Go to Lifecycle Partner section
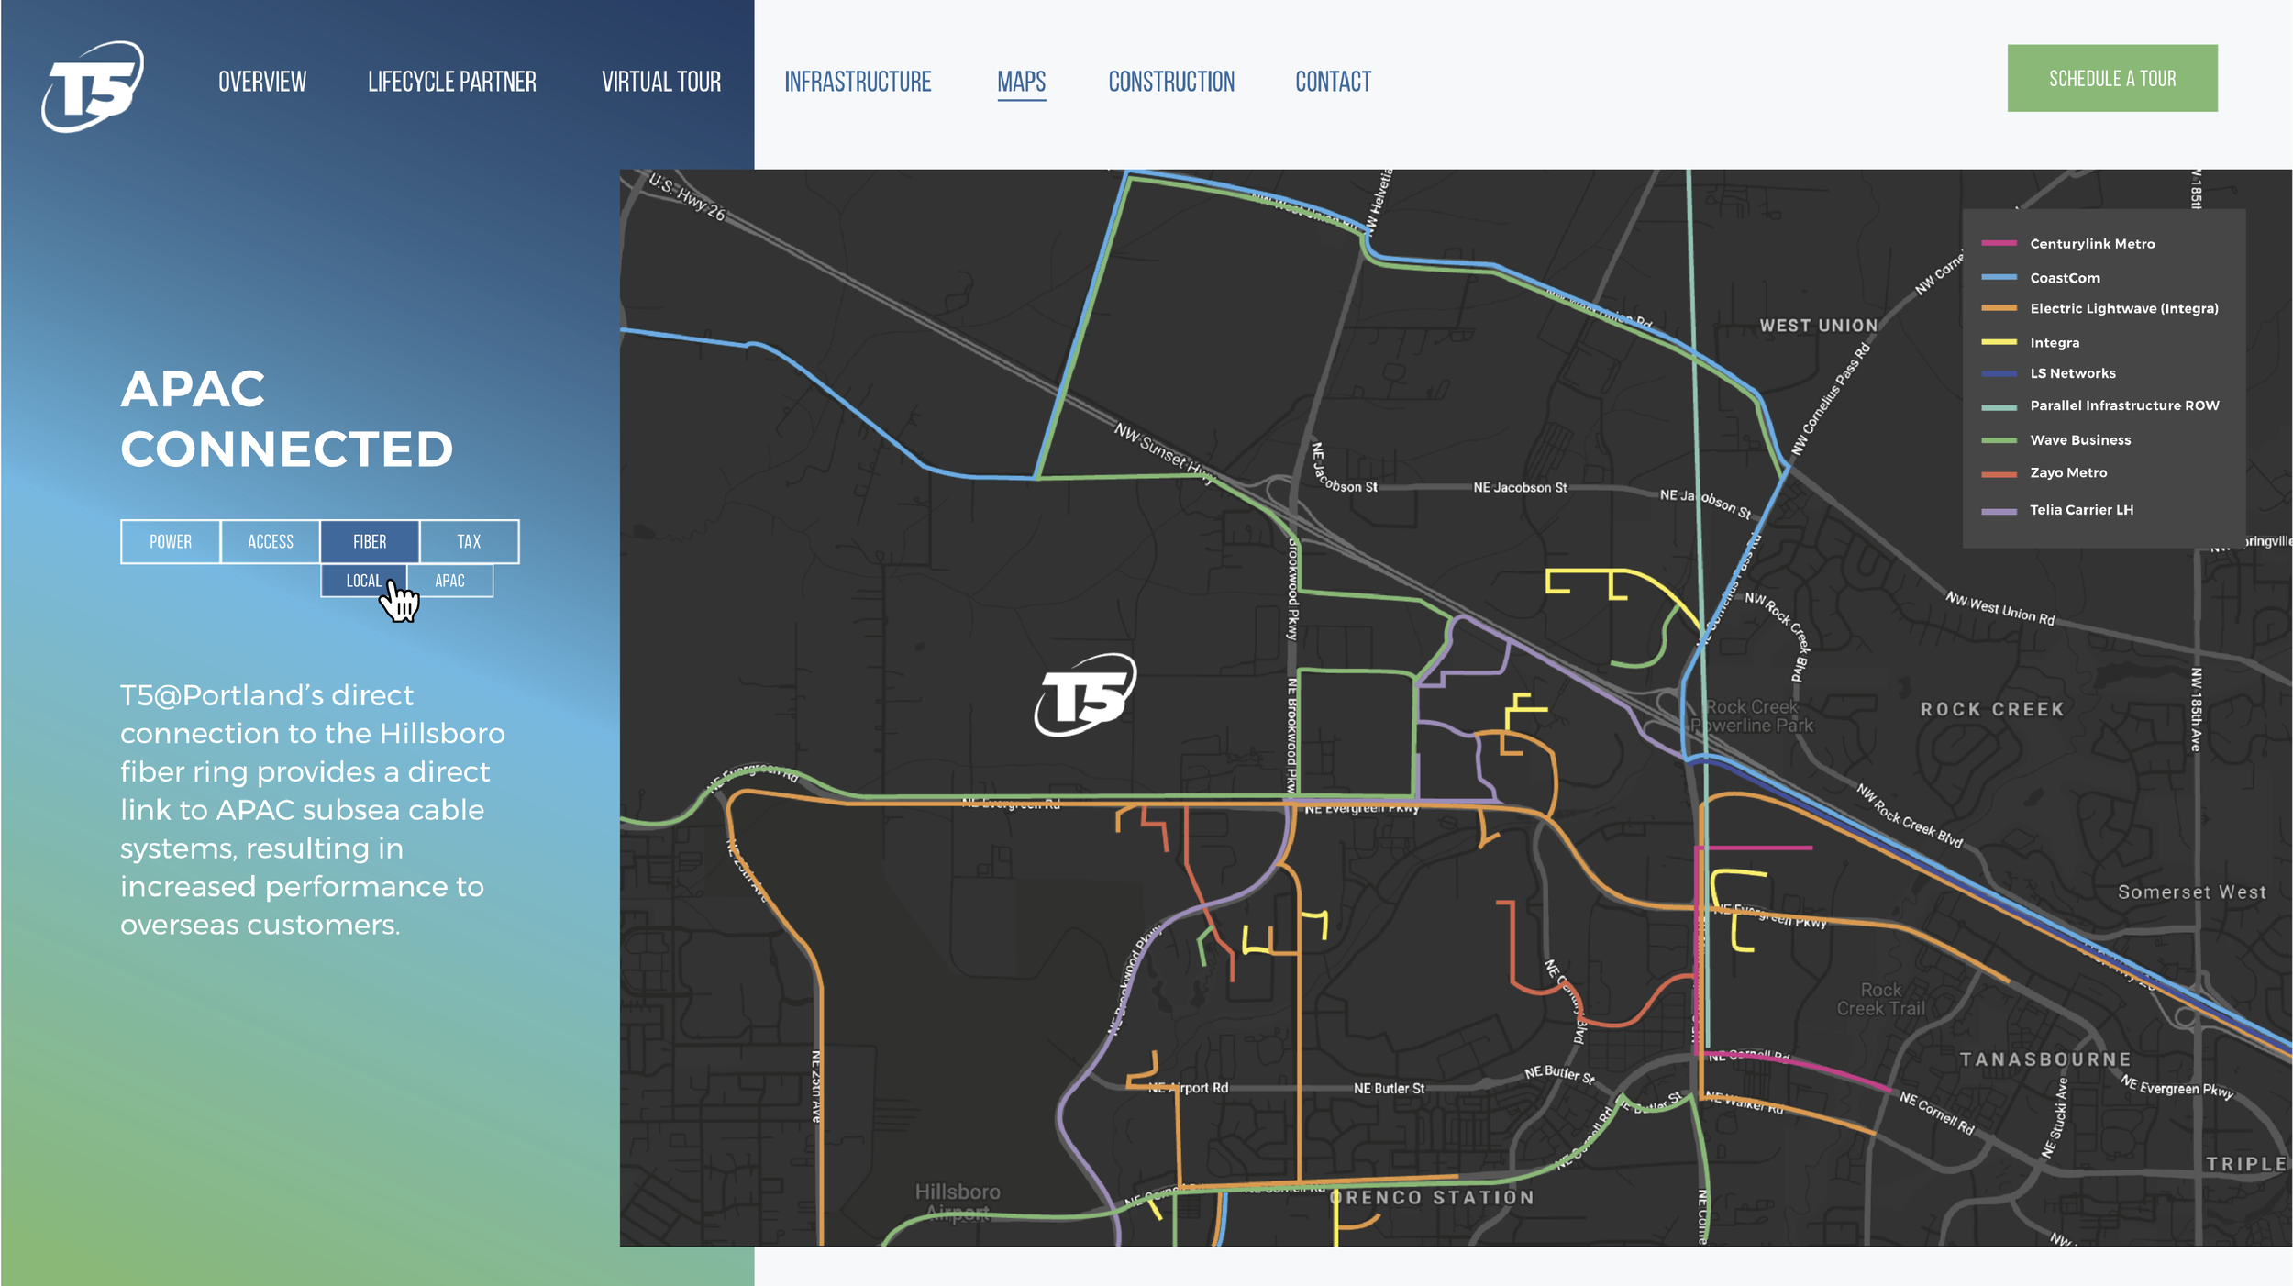Image resolution: width=2293 pixels, height=1286 pixels. tap(452, 82)
